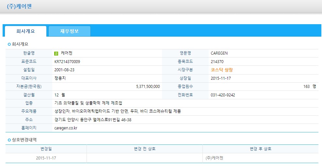Click the employee count 163 명
This screenshot has width=322, height=166.
[310, 87]
